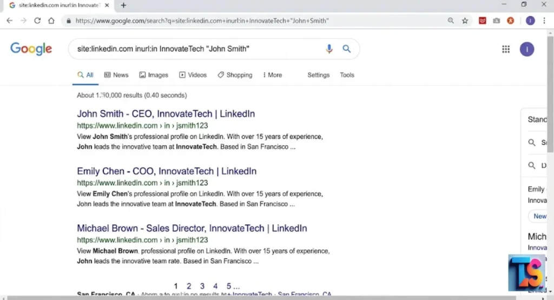
Task: Go to results page 4
Action: pyautogui.click(x=215, y=286)
